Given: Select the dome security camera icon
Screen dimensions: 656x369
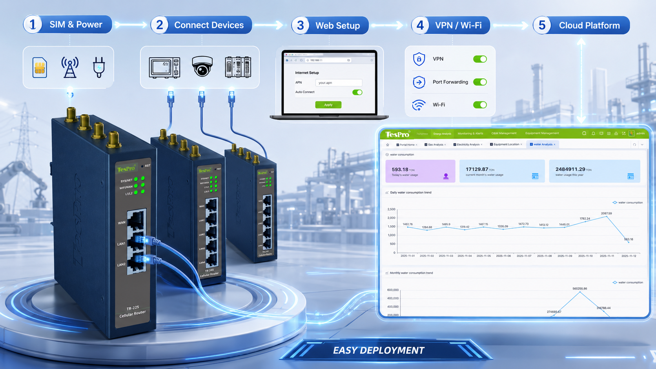Looking at the screenshot, I should tap(202, 66).
